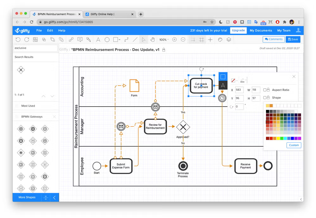Screen dimensions: 316x218
Task: Undo the last action in toolbar
Action: (18, 39)
